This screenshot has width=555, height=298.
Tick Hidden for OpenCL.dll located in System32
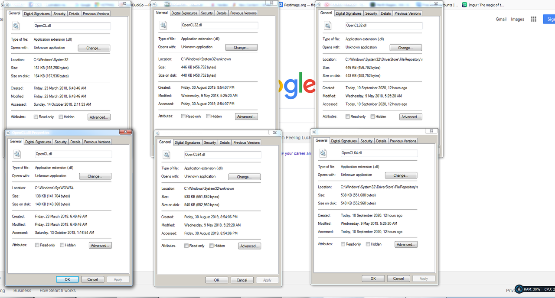(x=61, y=117)
